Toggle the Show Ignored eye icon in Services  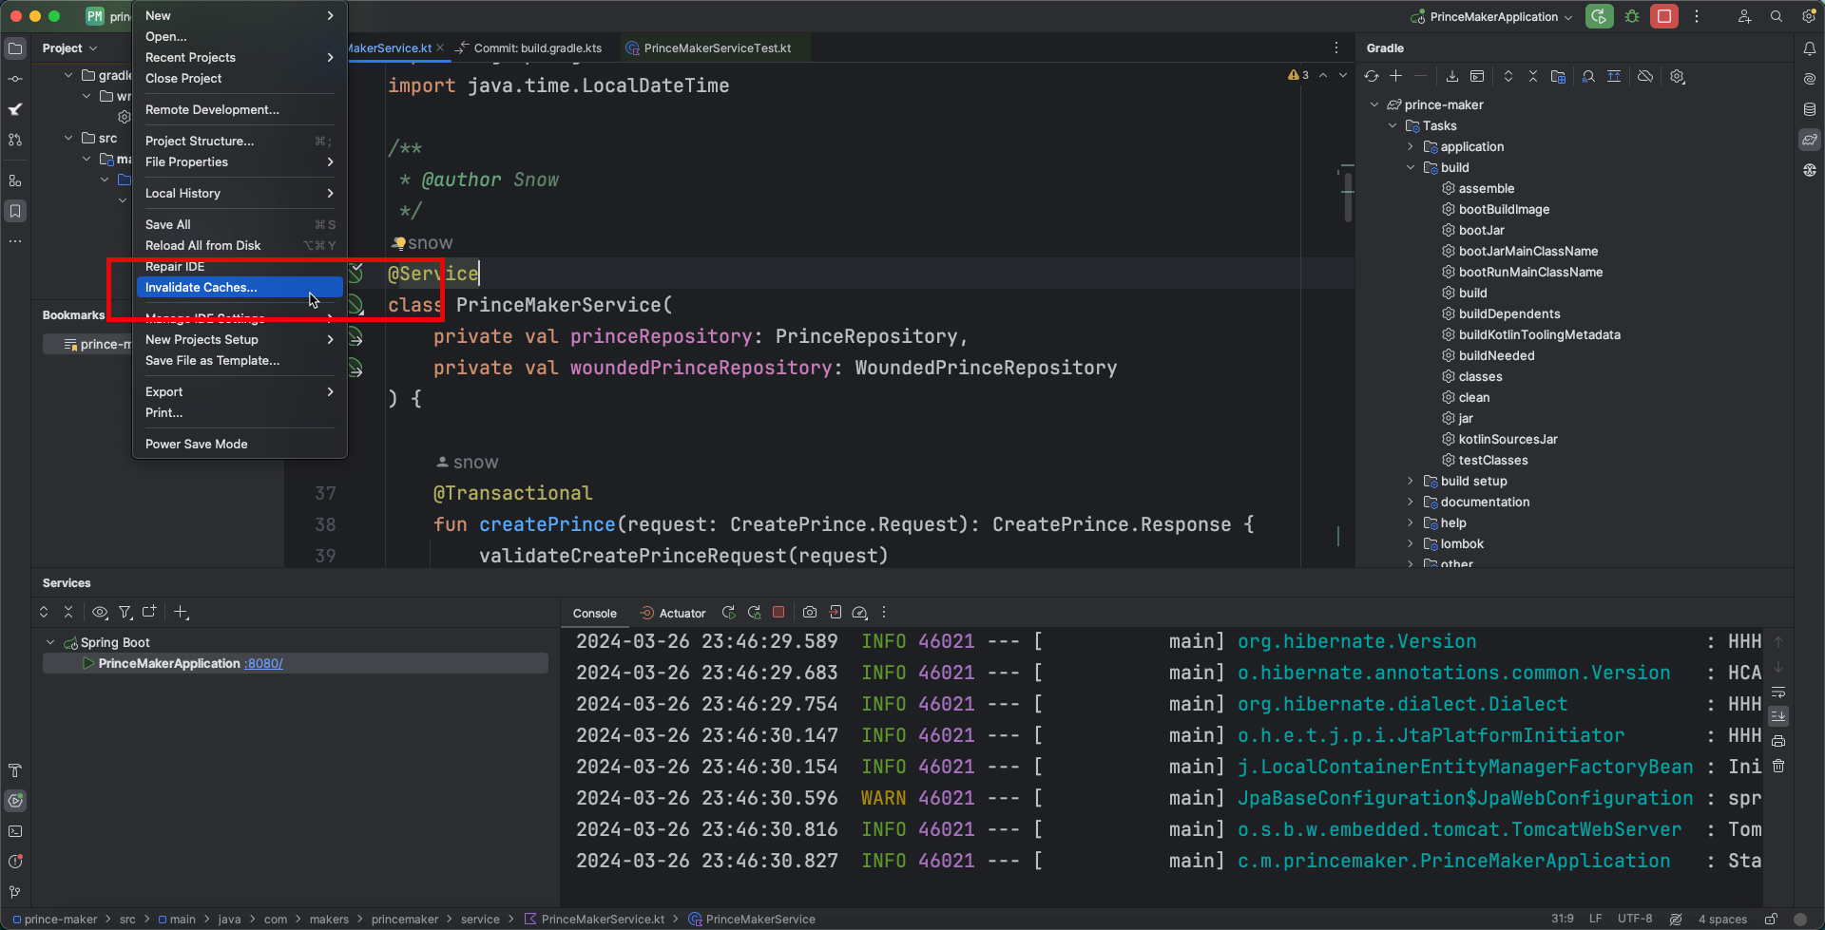click(x=99, y=613)
